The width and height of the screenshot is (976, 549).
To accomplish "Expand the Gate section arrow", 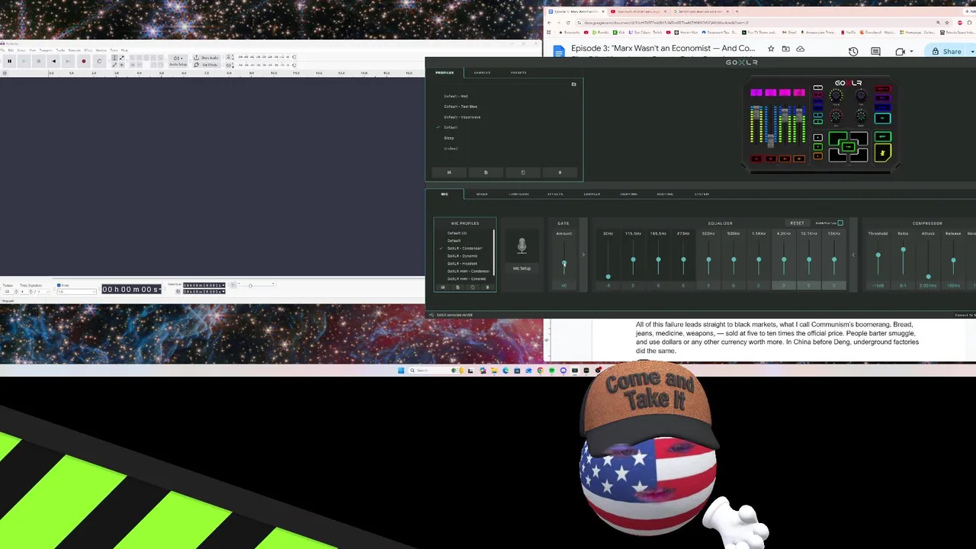I will [x=583, y=255].
